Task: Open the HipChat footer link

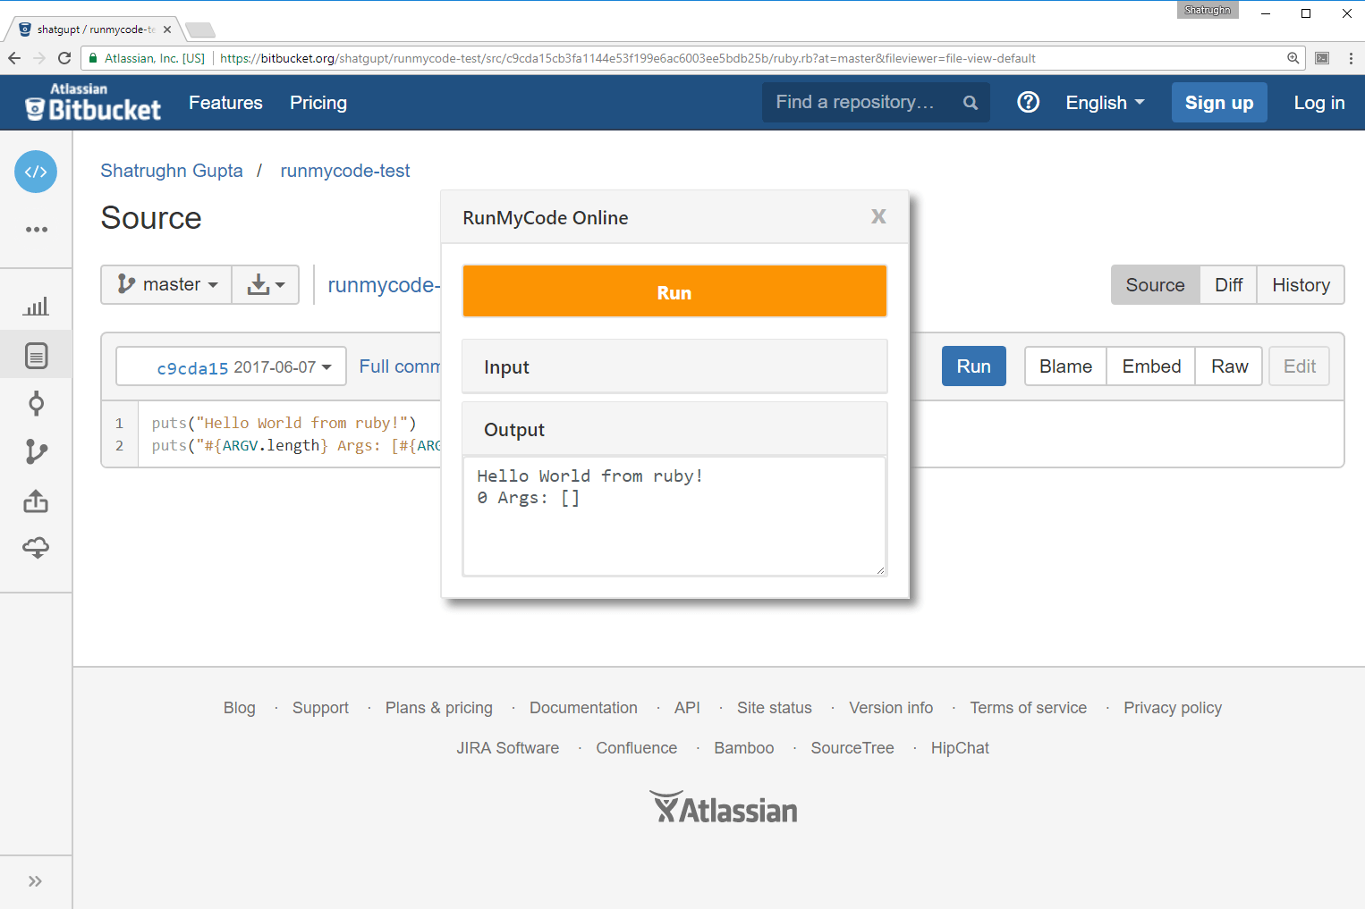Action: (x=960, y=748)
